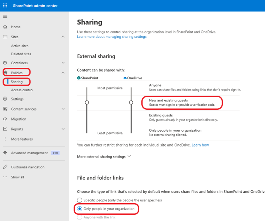Click the Home house icon
The width and height of the screenshot is (265, 221).
pyautogui.click(x=5, y=27)
